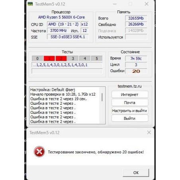Click the testmem.tz.ru label

tap(130, 86)
